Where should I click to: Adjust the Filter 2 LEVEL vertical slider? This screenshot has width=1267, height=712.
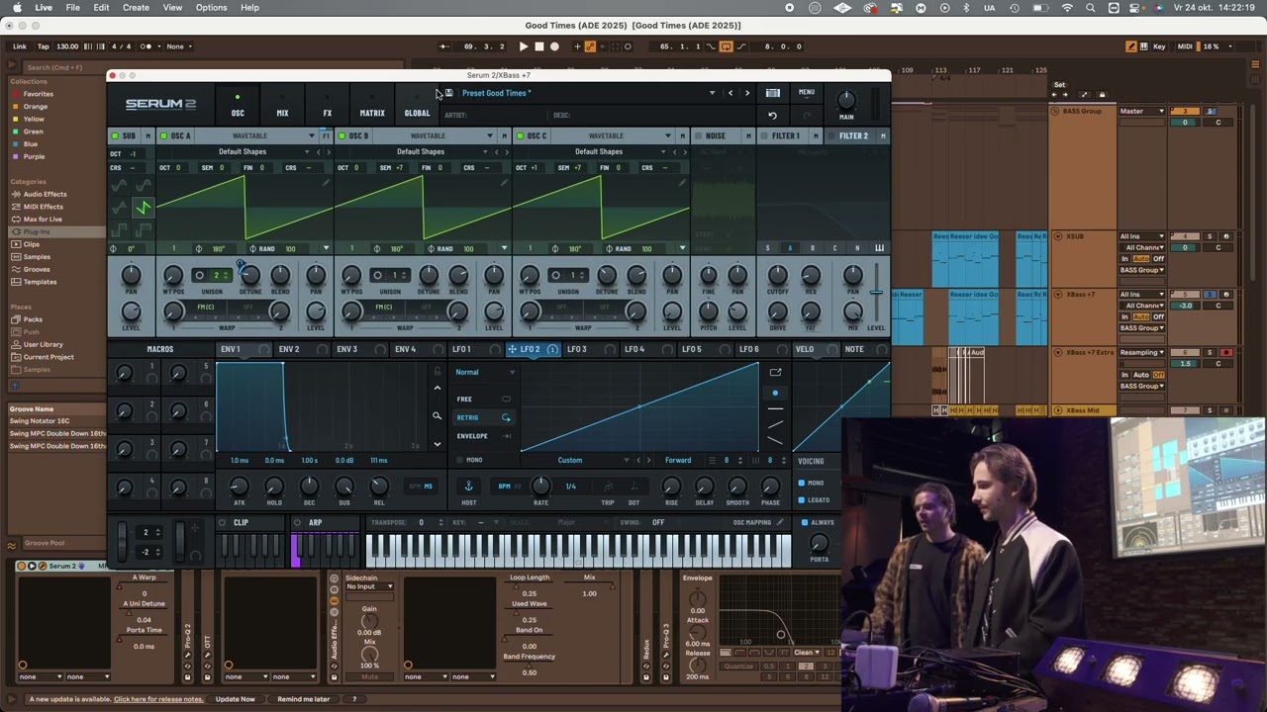pyautogui.click(x=876, y=293)
